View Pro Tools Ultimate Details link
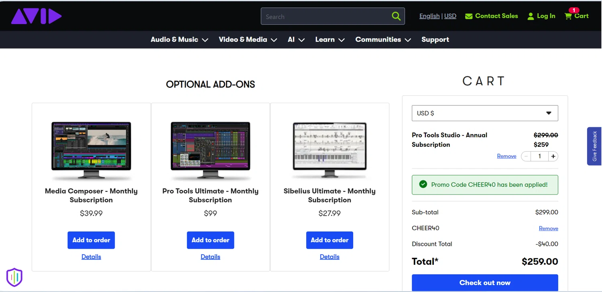The height and width of the screenshot is (292, 602). [210, 257]
